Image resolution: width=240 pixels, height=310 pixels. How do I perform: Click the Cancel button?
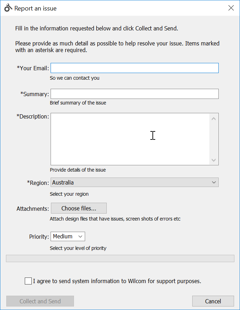213,301
